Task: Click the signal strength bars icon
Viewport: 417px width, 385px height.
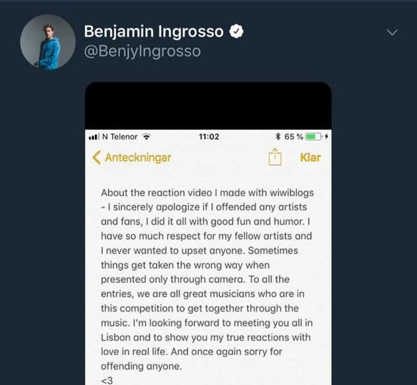Action: pyautogui.click(x=95, y=137)
